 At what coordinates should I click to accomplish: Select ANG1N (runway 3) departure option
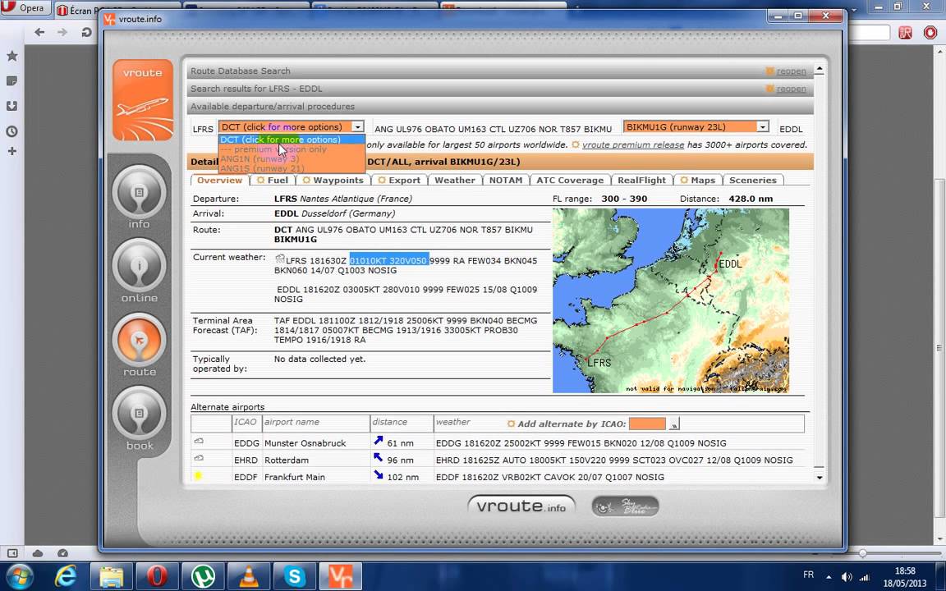tap(292, 158)
